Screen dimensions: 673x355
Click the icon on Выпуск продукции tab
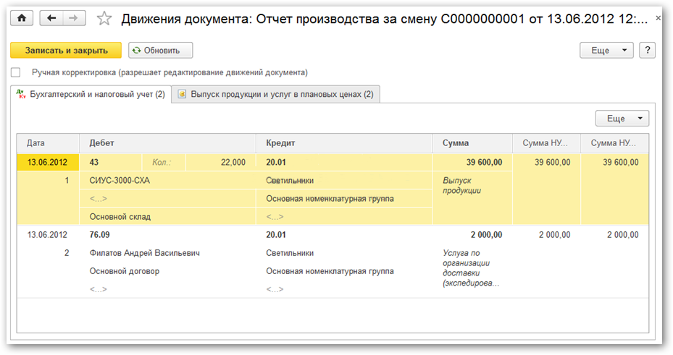[182, 95]
